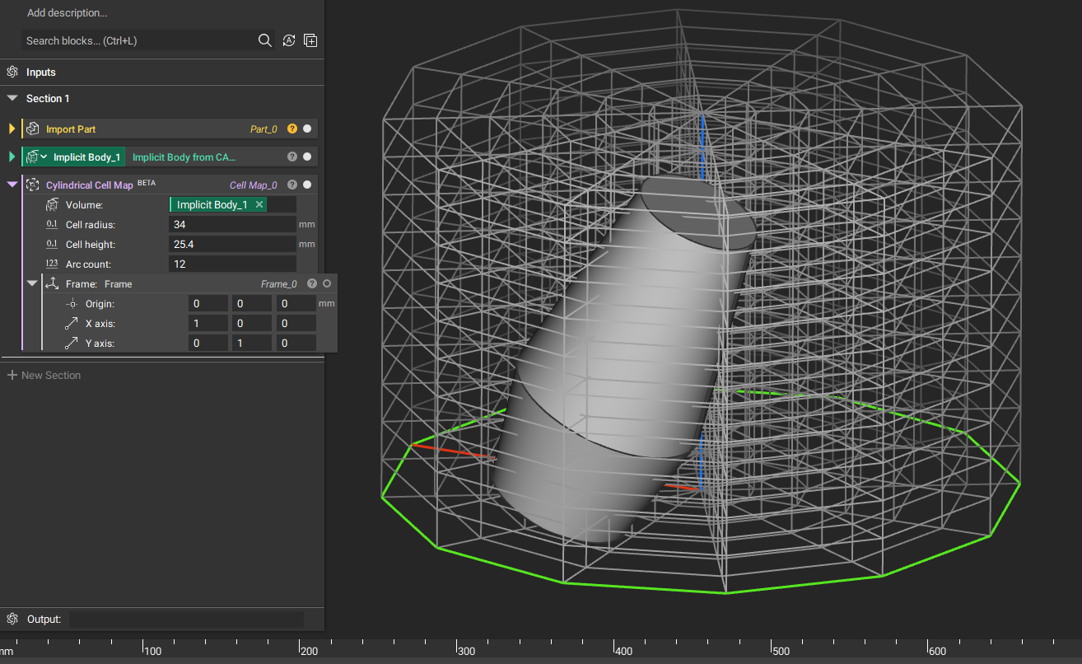Image resolution: width=1082 pixels, height=664 pixels.
Task: Toggle visibility dot of Implicit Body_1
Action: pos(307,157)
